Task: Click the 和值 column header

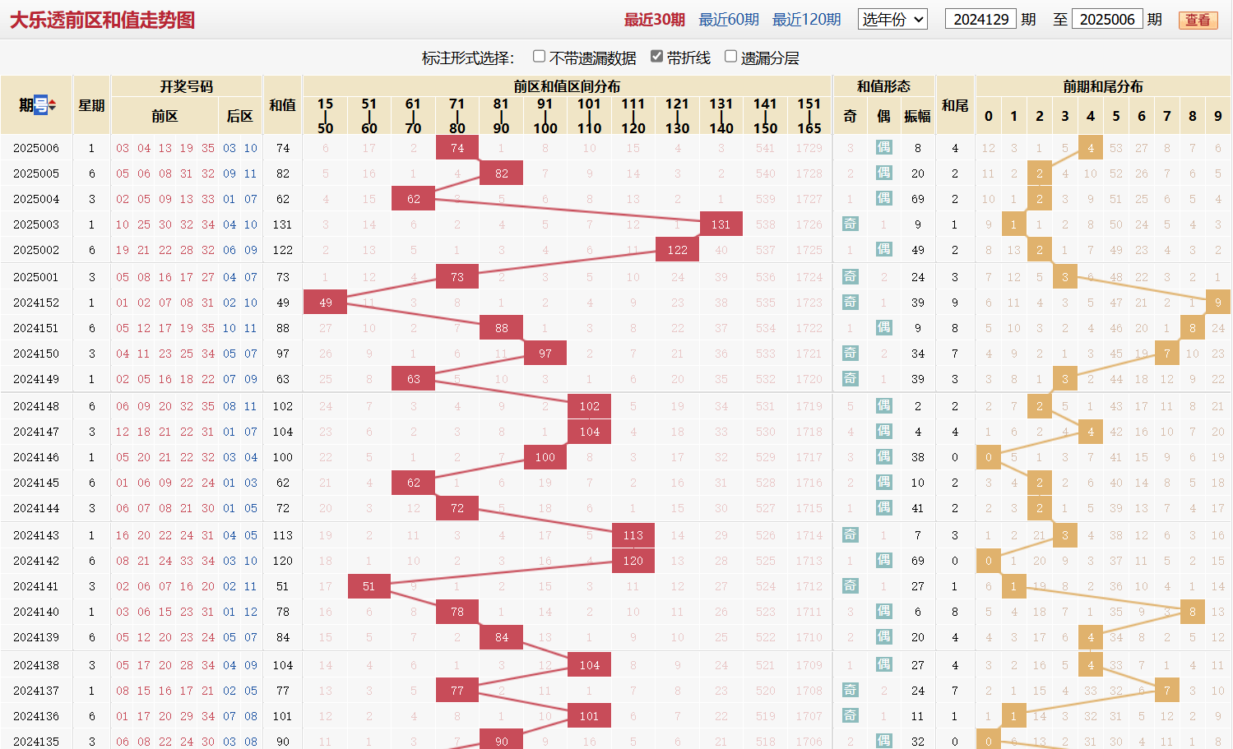Action: pos(283,105)
